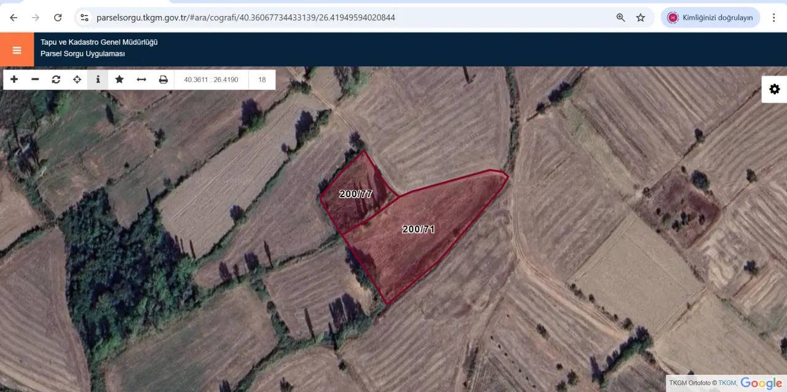Open favorites with the star tool
787x392 pixels.
click(x=119, y=79)
